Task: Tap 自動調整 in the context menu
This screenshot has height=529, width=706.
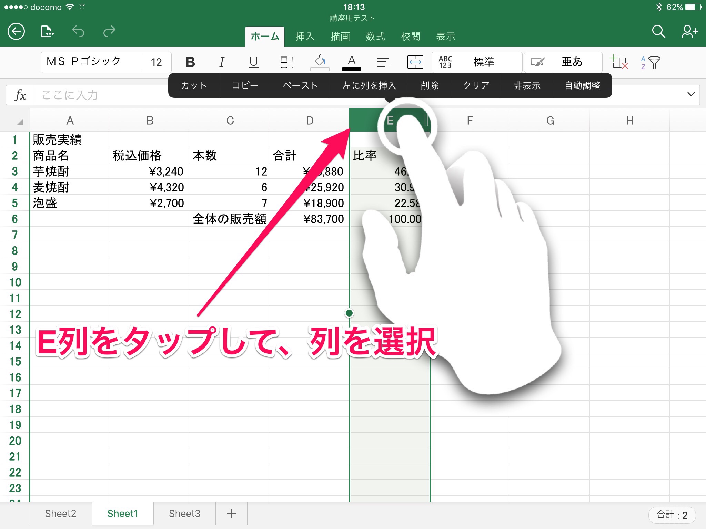Action: pos(582,85)
